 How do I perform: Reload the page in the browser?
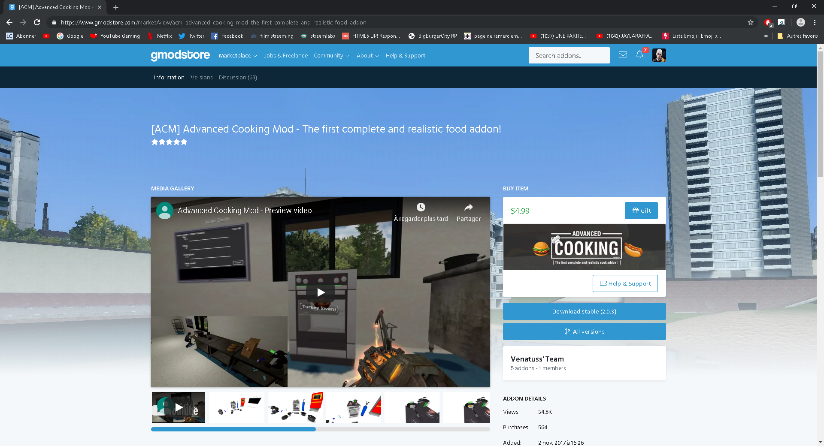pyautogui.click(x=37, y=22)
